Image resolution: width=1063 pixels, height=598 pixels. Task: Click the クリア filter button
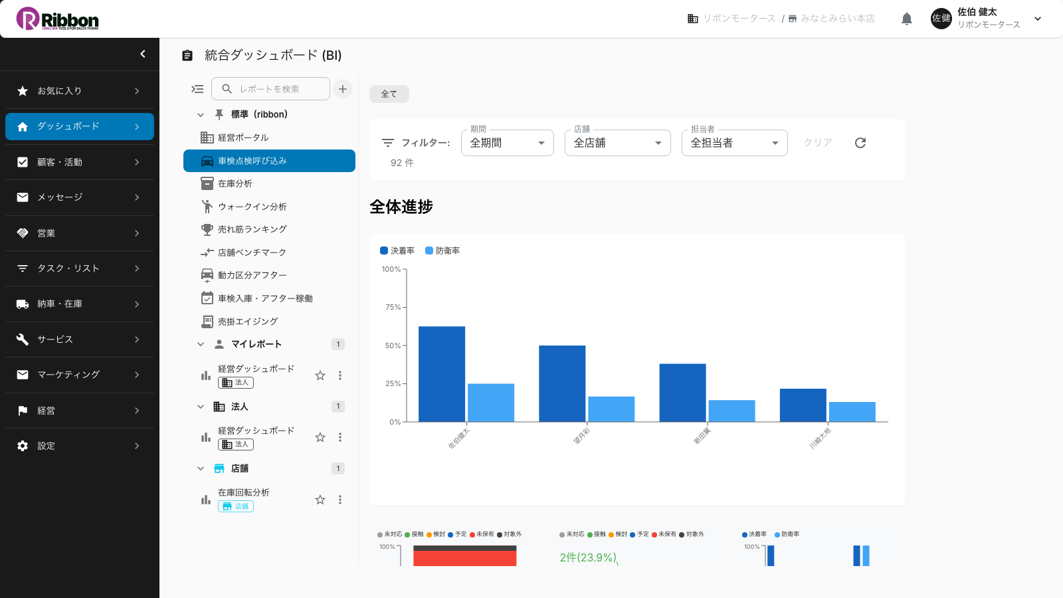(x=818, y=143)
